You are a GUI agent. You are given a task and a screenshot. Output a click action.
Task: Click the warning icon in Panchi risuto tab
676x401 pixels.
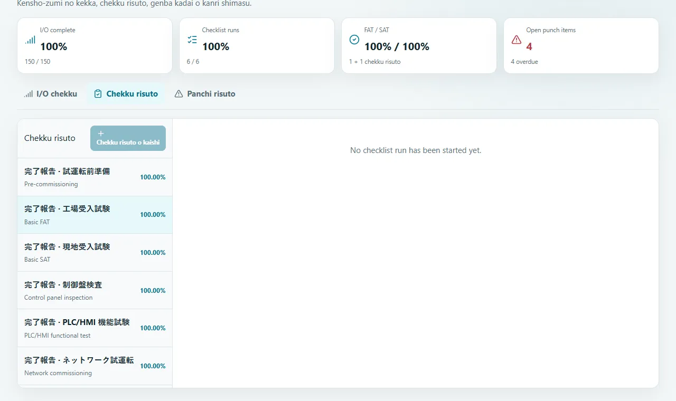(179, 94)
